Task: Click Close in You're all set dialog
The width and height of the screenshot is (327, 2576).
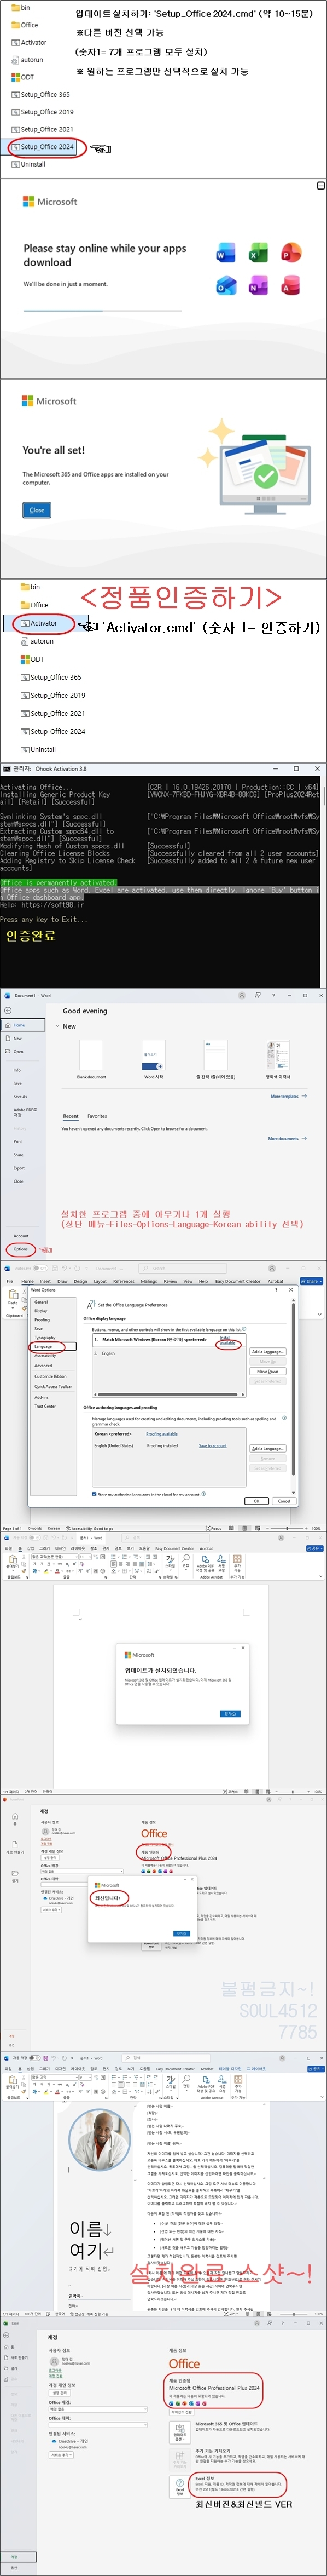Action: click(x=37, y=510)
